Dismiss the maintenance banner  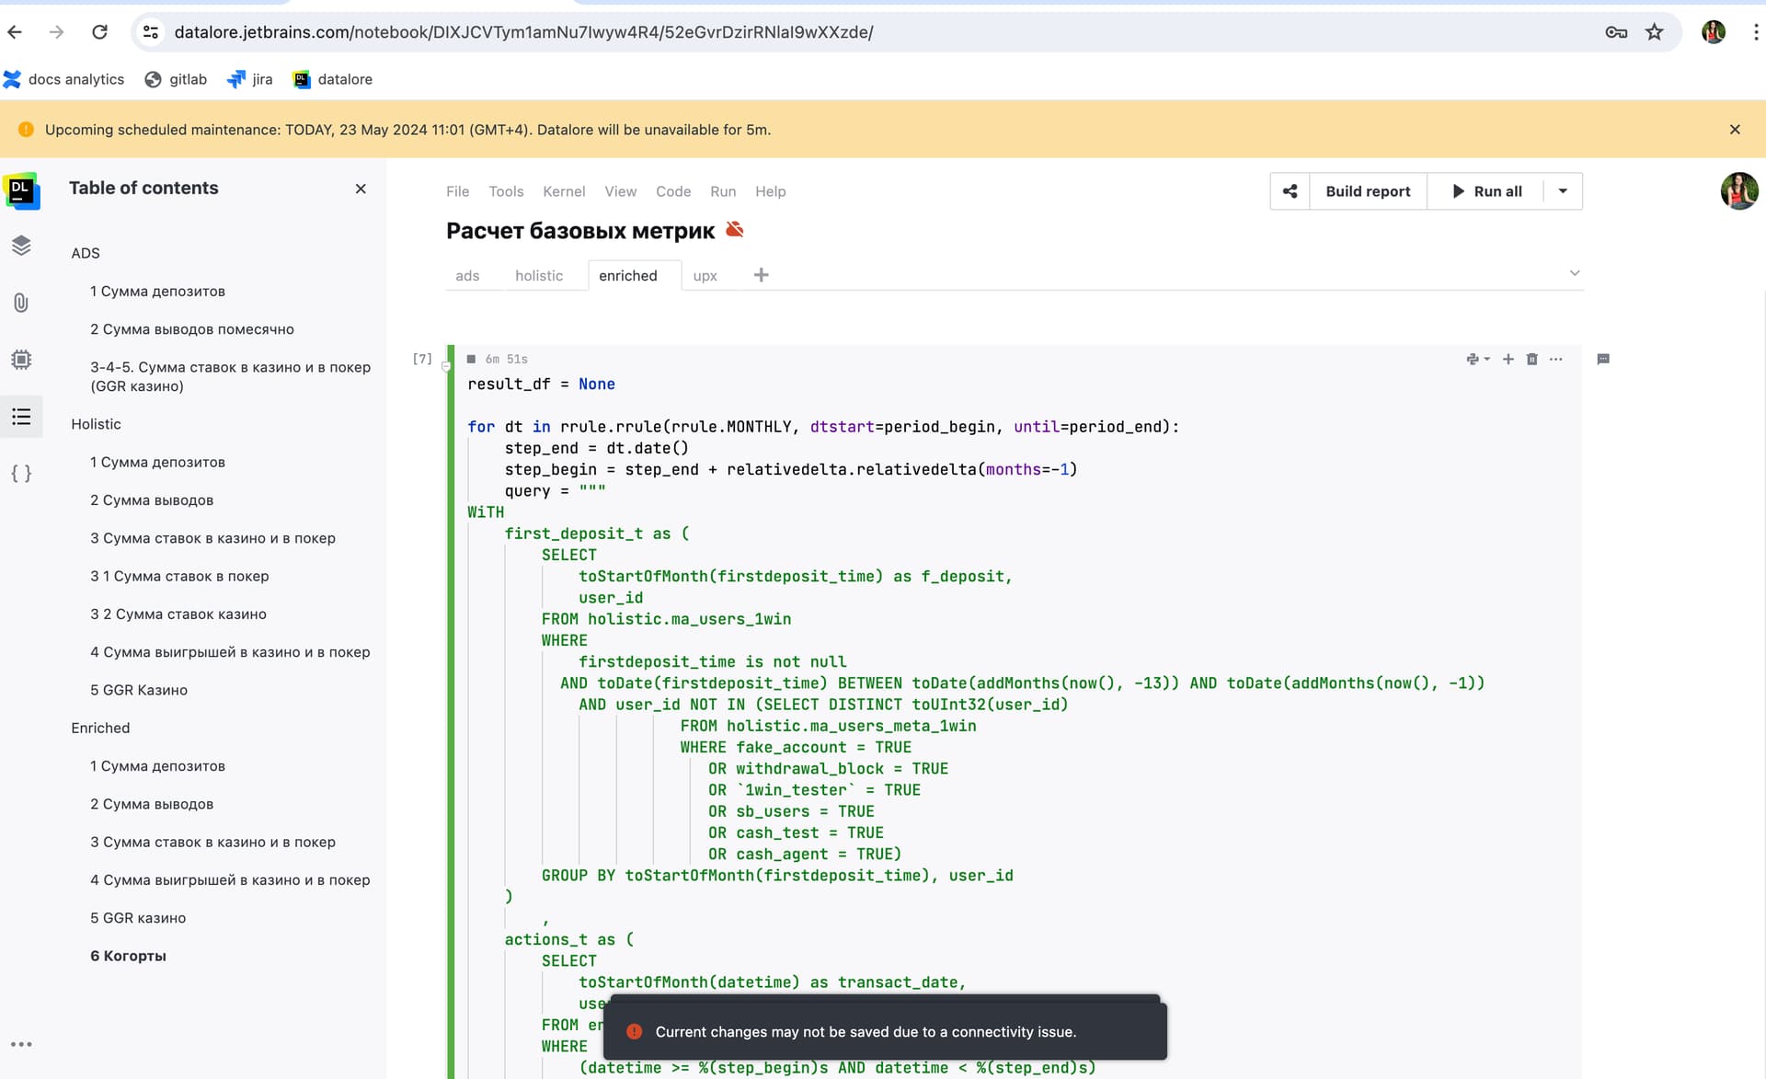click(1735, 130)
